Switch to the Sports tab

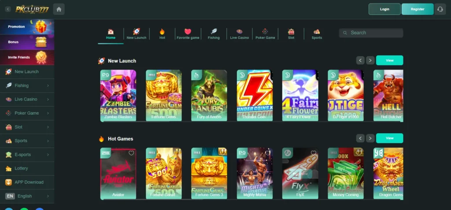317,34
